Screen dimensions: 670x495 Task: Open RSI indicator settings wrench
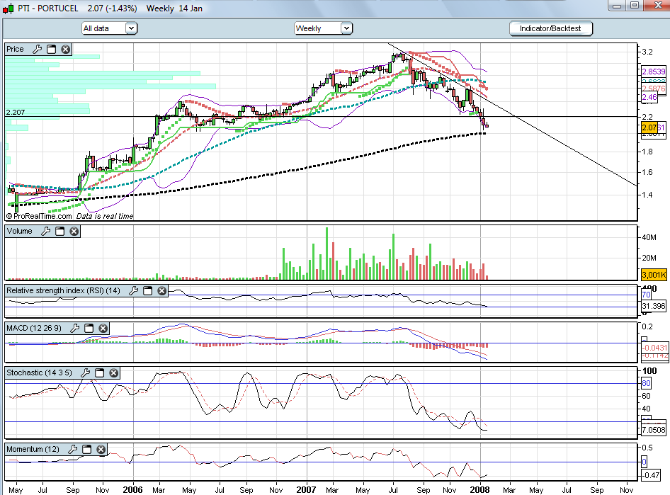point(133,290)
